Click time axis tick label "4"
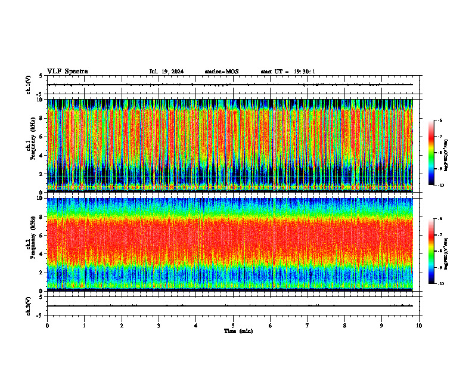 coord(196,326)
